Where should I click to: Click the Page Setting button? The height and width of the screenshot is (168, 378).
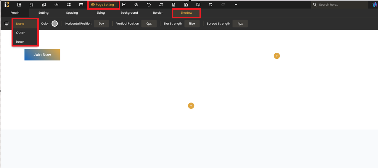(103, 5)
